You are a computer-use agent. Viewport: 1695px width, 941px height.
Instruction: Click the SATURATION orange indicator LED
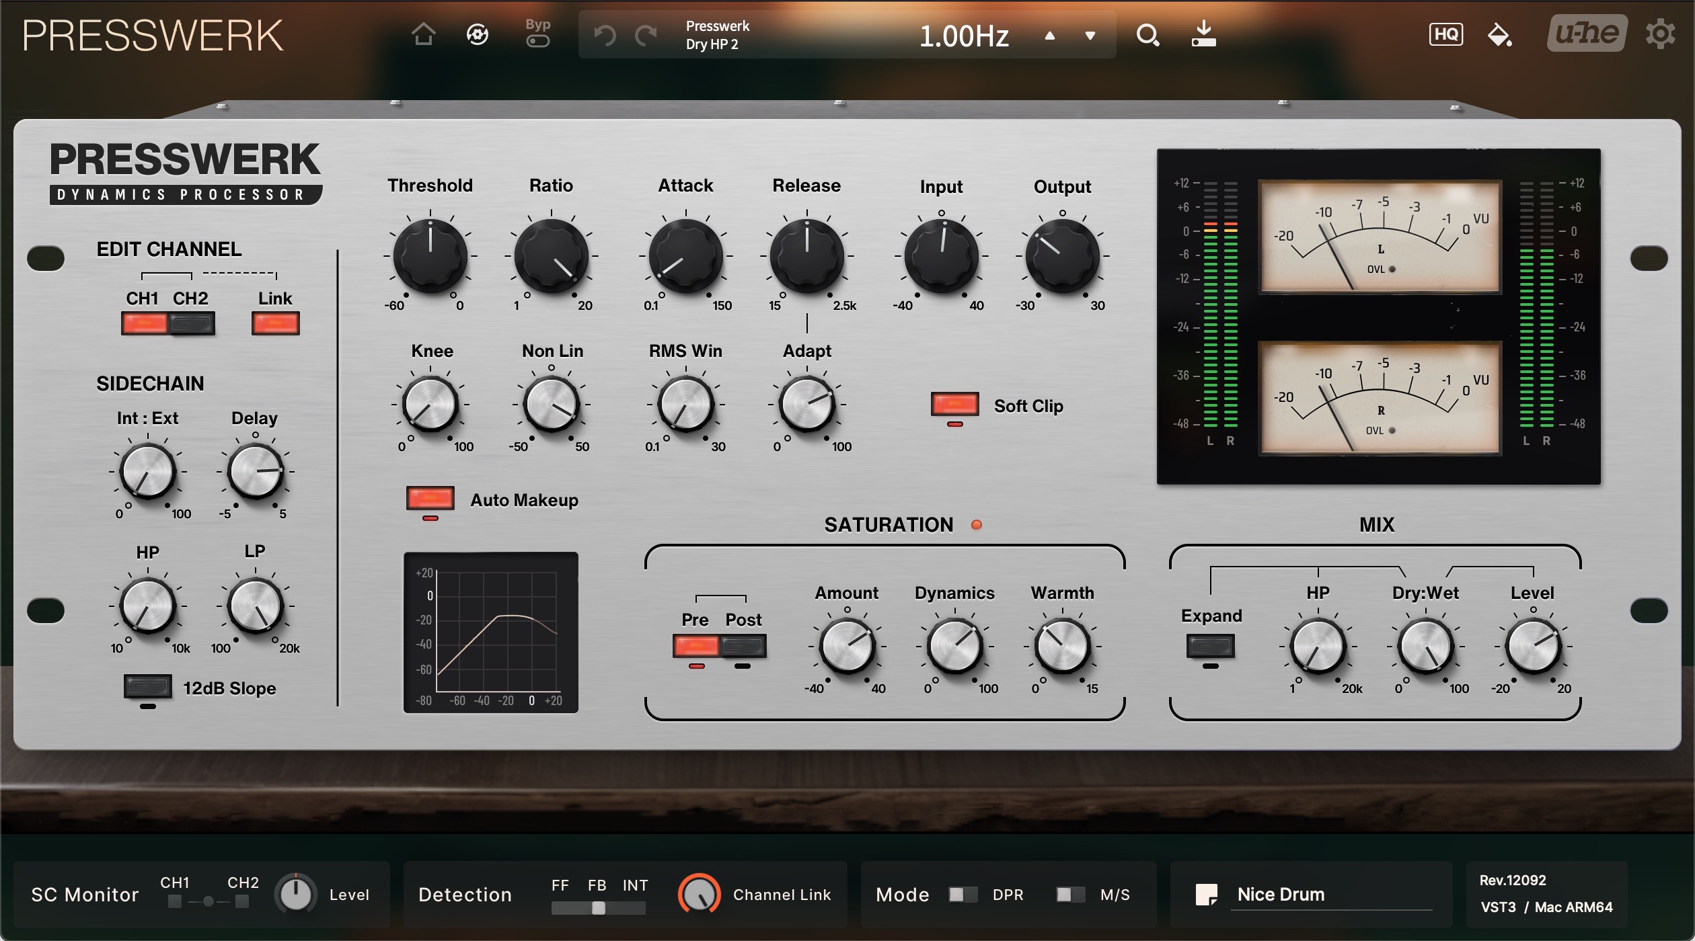pyautogui.click(x=977, y=524)
